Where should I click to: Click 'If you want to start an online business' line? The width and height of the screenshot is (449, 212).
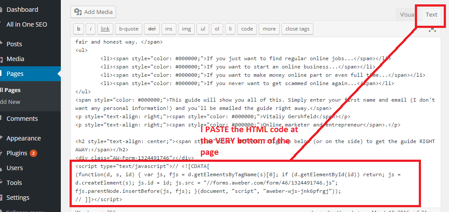(x=238, y=67)
